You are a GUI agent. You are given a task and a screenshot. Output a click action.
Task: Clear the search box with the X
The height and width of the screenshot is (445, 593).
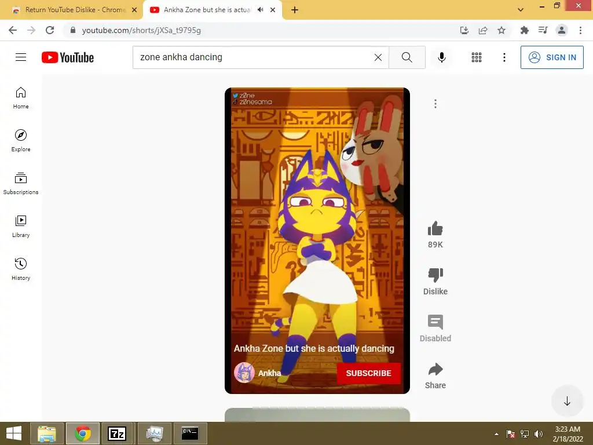pos(378,57)
